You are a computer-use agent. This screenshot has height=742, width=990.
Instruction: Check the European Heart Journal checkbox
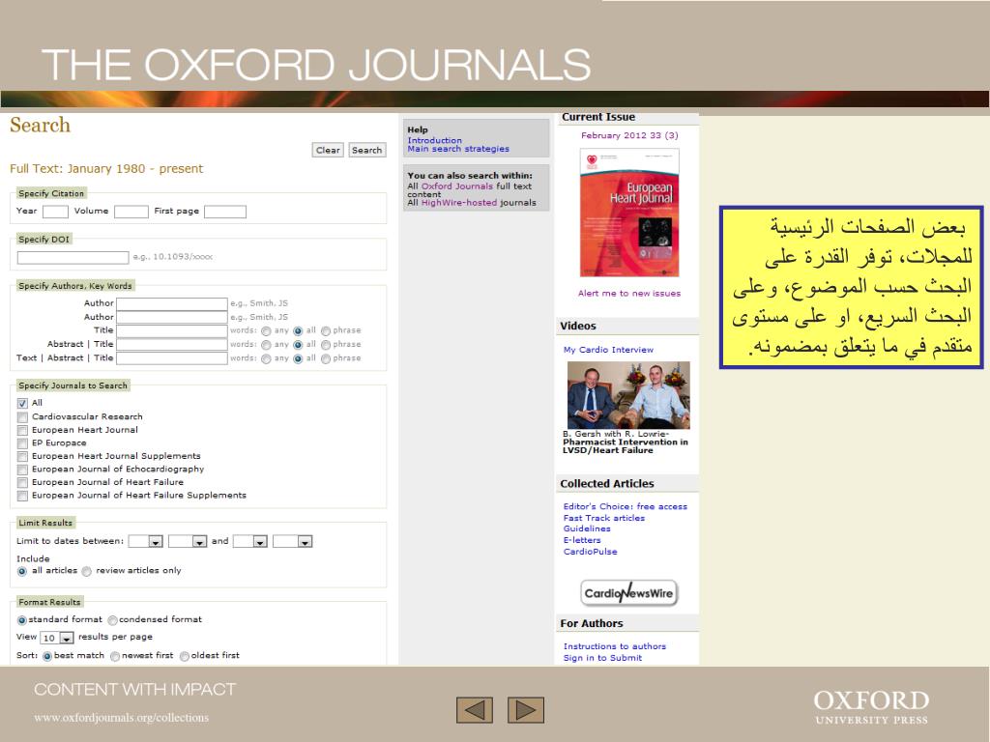click(x=23, y=430)
